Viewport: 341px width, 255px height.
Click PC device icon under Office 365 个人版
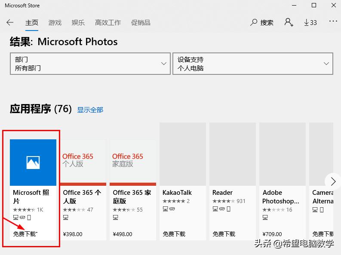pos(66,218)
